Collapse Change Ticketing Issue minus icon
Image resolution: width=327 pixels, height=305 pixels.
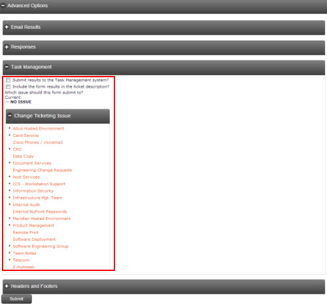click(x=10, y=116)
